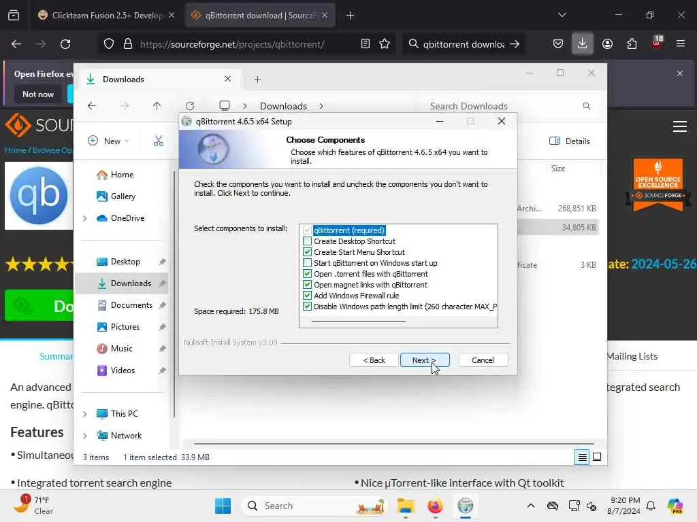The width and height of the screenshot is (697, 522).
Task: Open a new Firefox tab
Action: (x=350, y=16)
